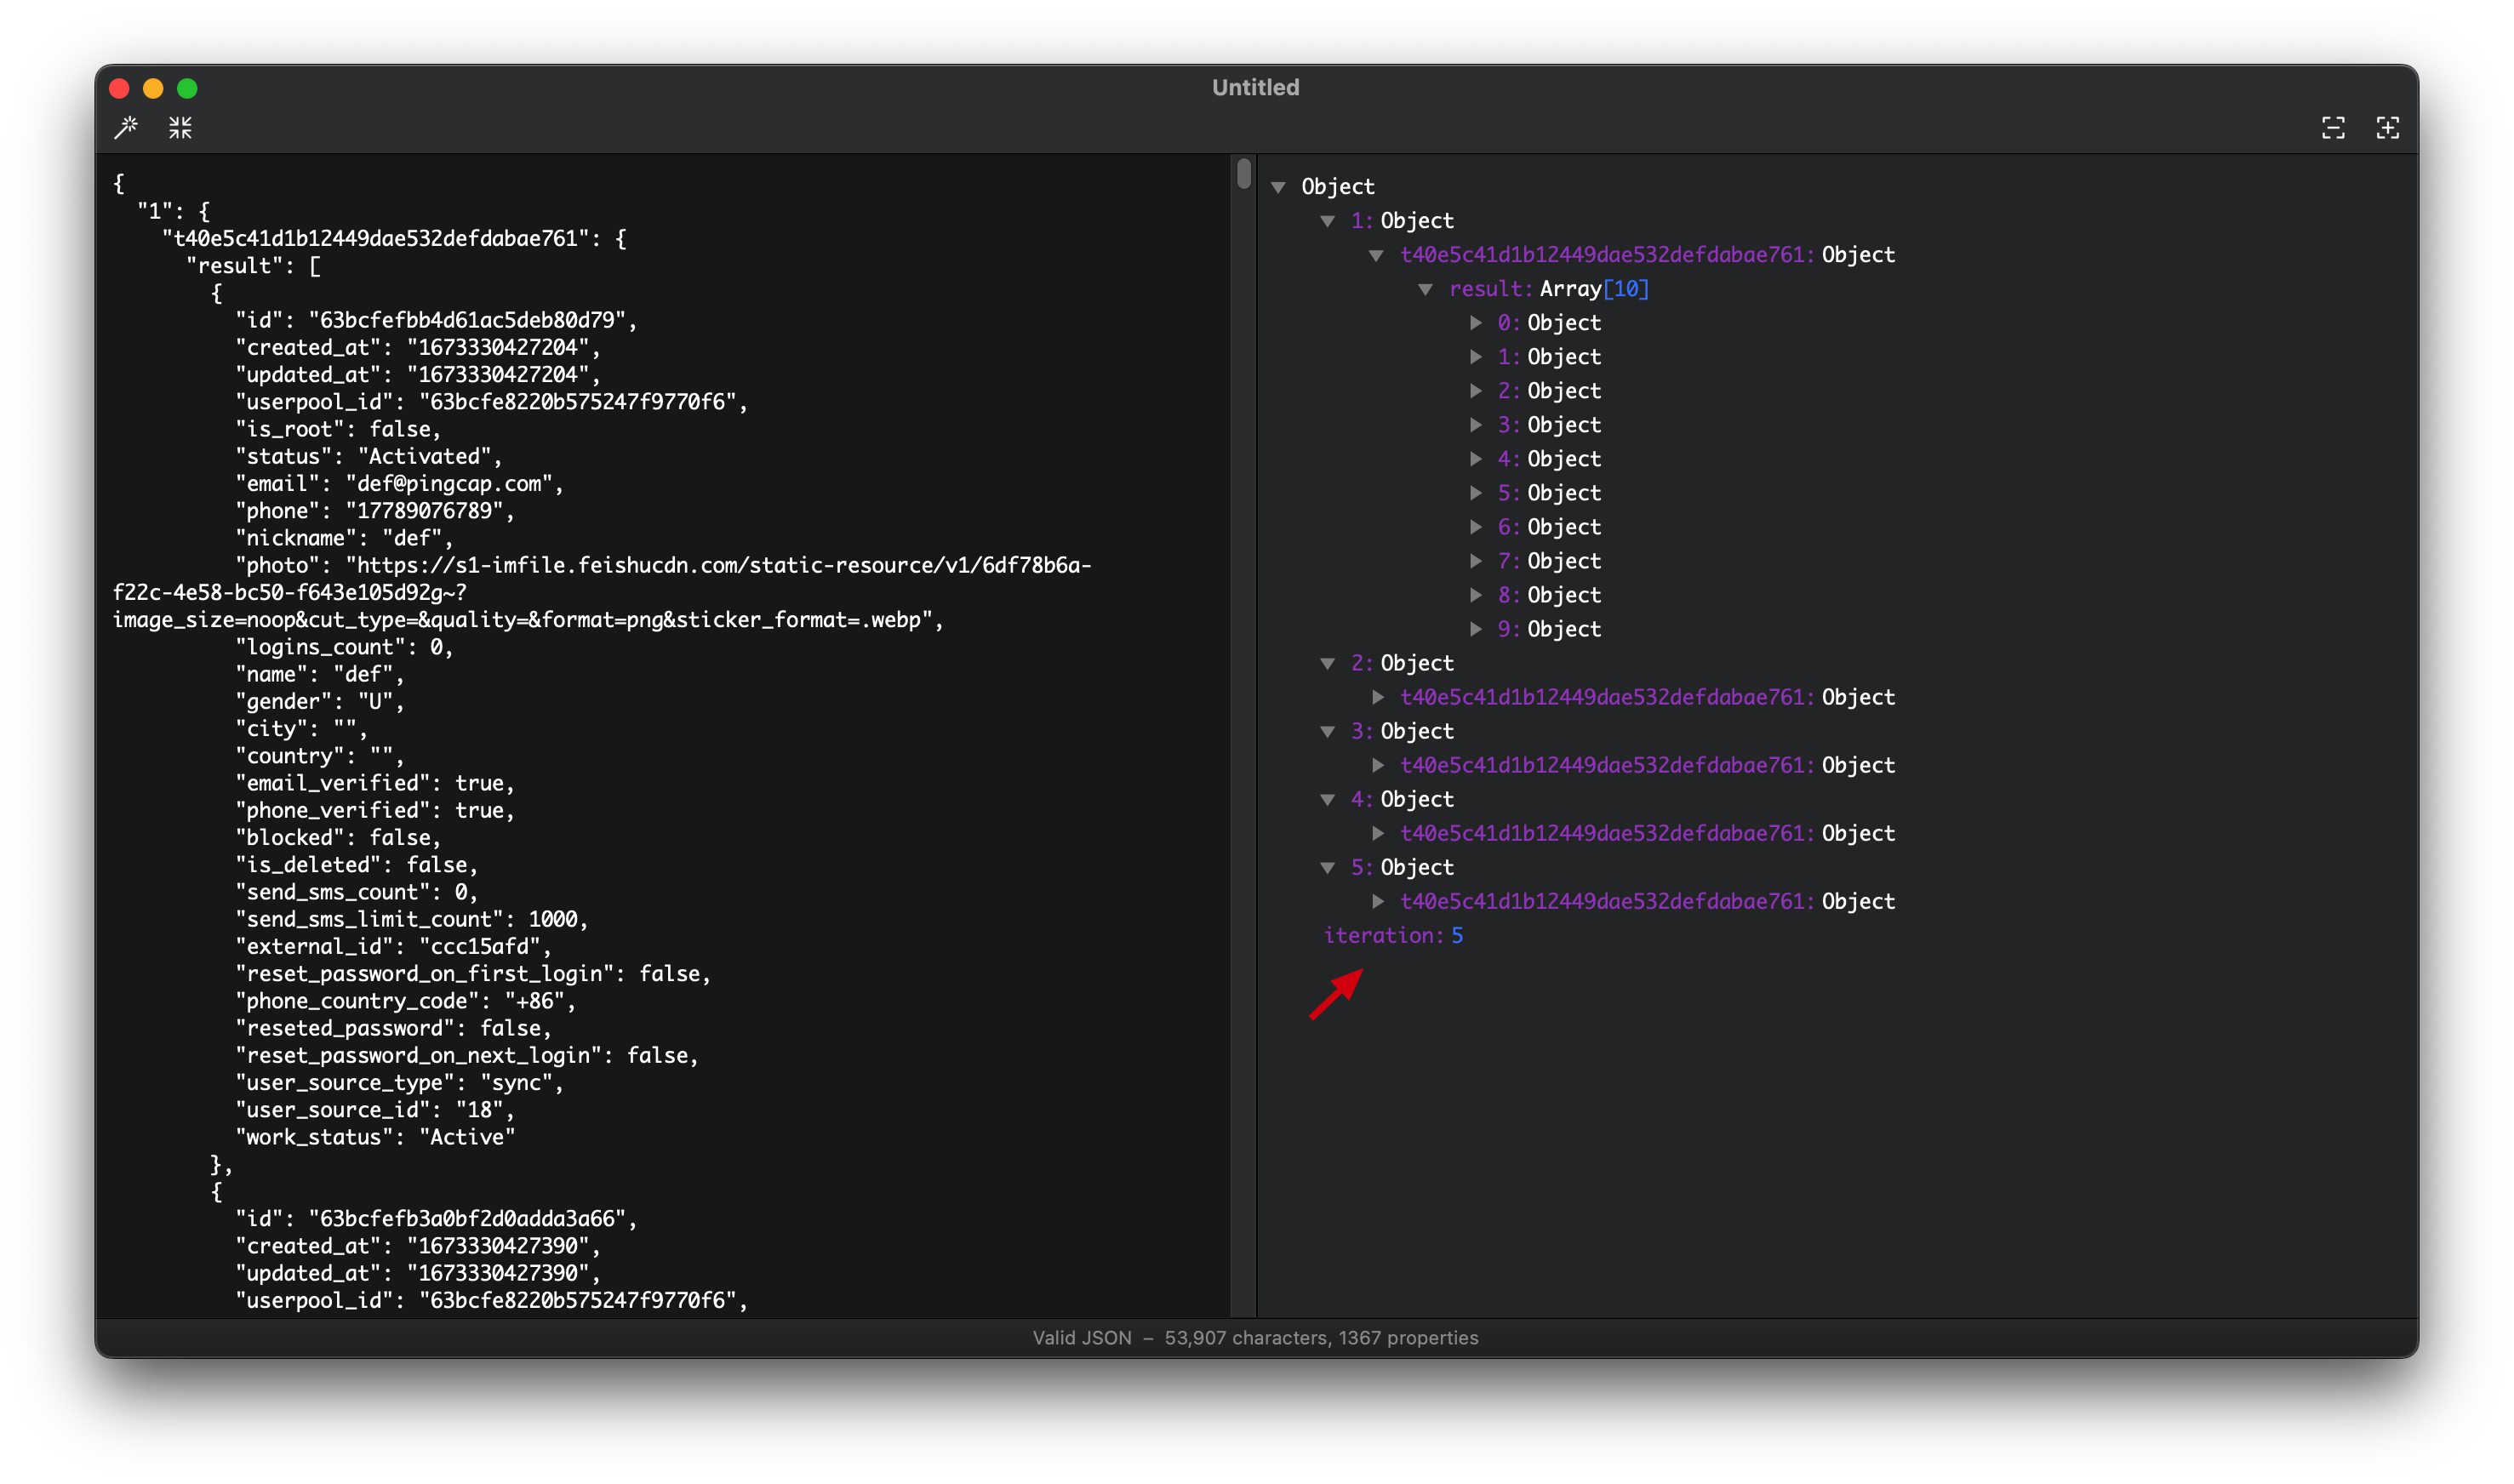
Task: Click the green full-screen window button
Action: 187,88
